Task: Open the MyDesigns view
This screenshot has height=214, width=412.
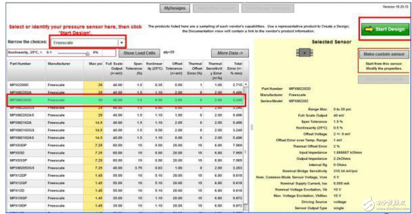Action: point(174,8)
